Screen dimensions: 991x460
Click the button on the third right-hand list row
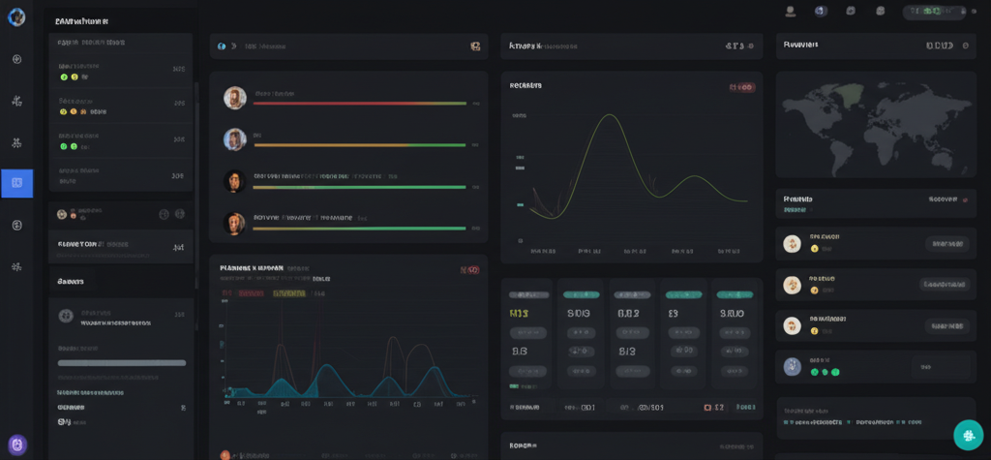(947, 325)
